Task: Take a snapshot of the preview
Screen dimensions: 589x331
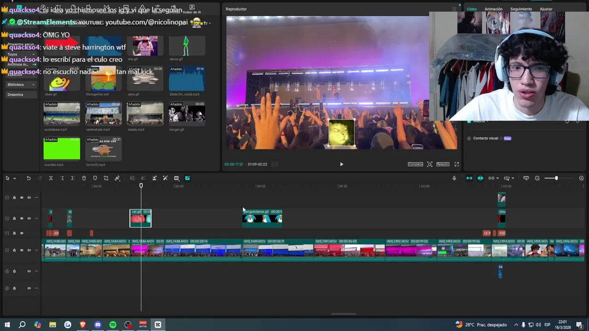Action: pos(429,164)
